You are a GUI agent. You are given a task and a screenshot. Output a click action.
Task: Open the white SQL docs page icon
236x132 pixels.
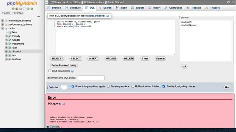pos(24,9)
